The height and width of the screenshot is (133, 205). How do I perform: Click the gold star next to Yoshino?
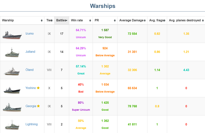38,88
